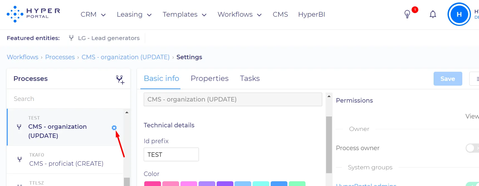Click the branch icon before LG - Lead generators
The height and width of the screenshot is (186, 479).
pos(71,38)
